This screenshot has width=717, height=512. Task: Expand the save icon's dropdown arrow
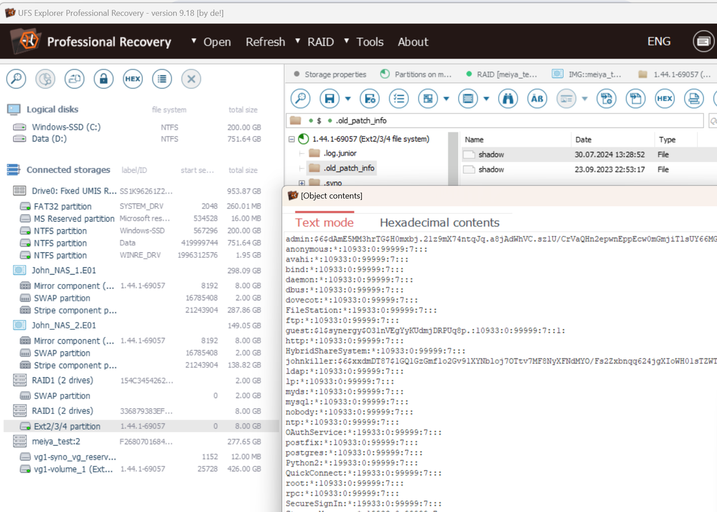coord(348,99)
